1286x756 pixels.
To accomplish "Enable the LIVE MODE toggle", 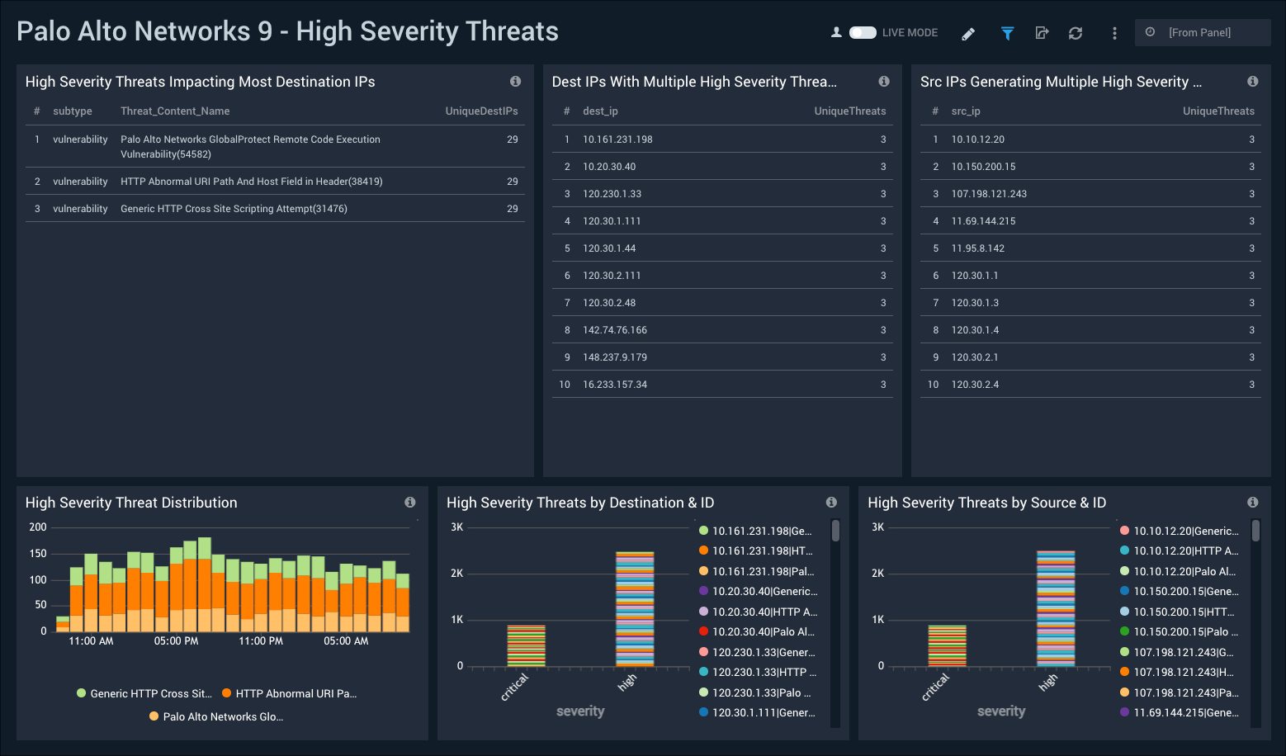I will tap(863, 32).
